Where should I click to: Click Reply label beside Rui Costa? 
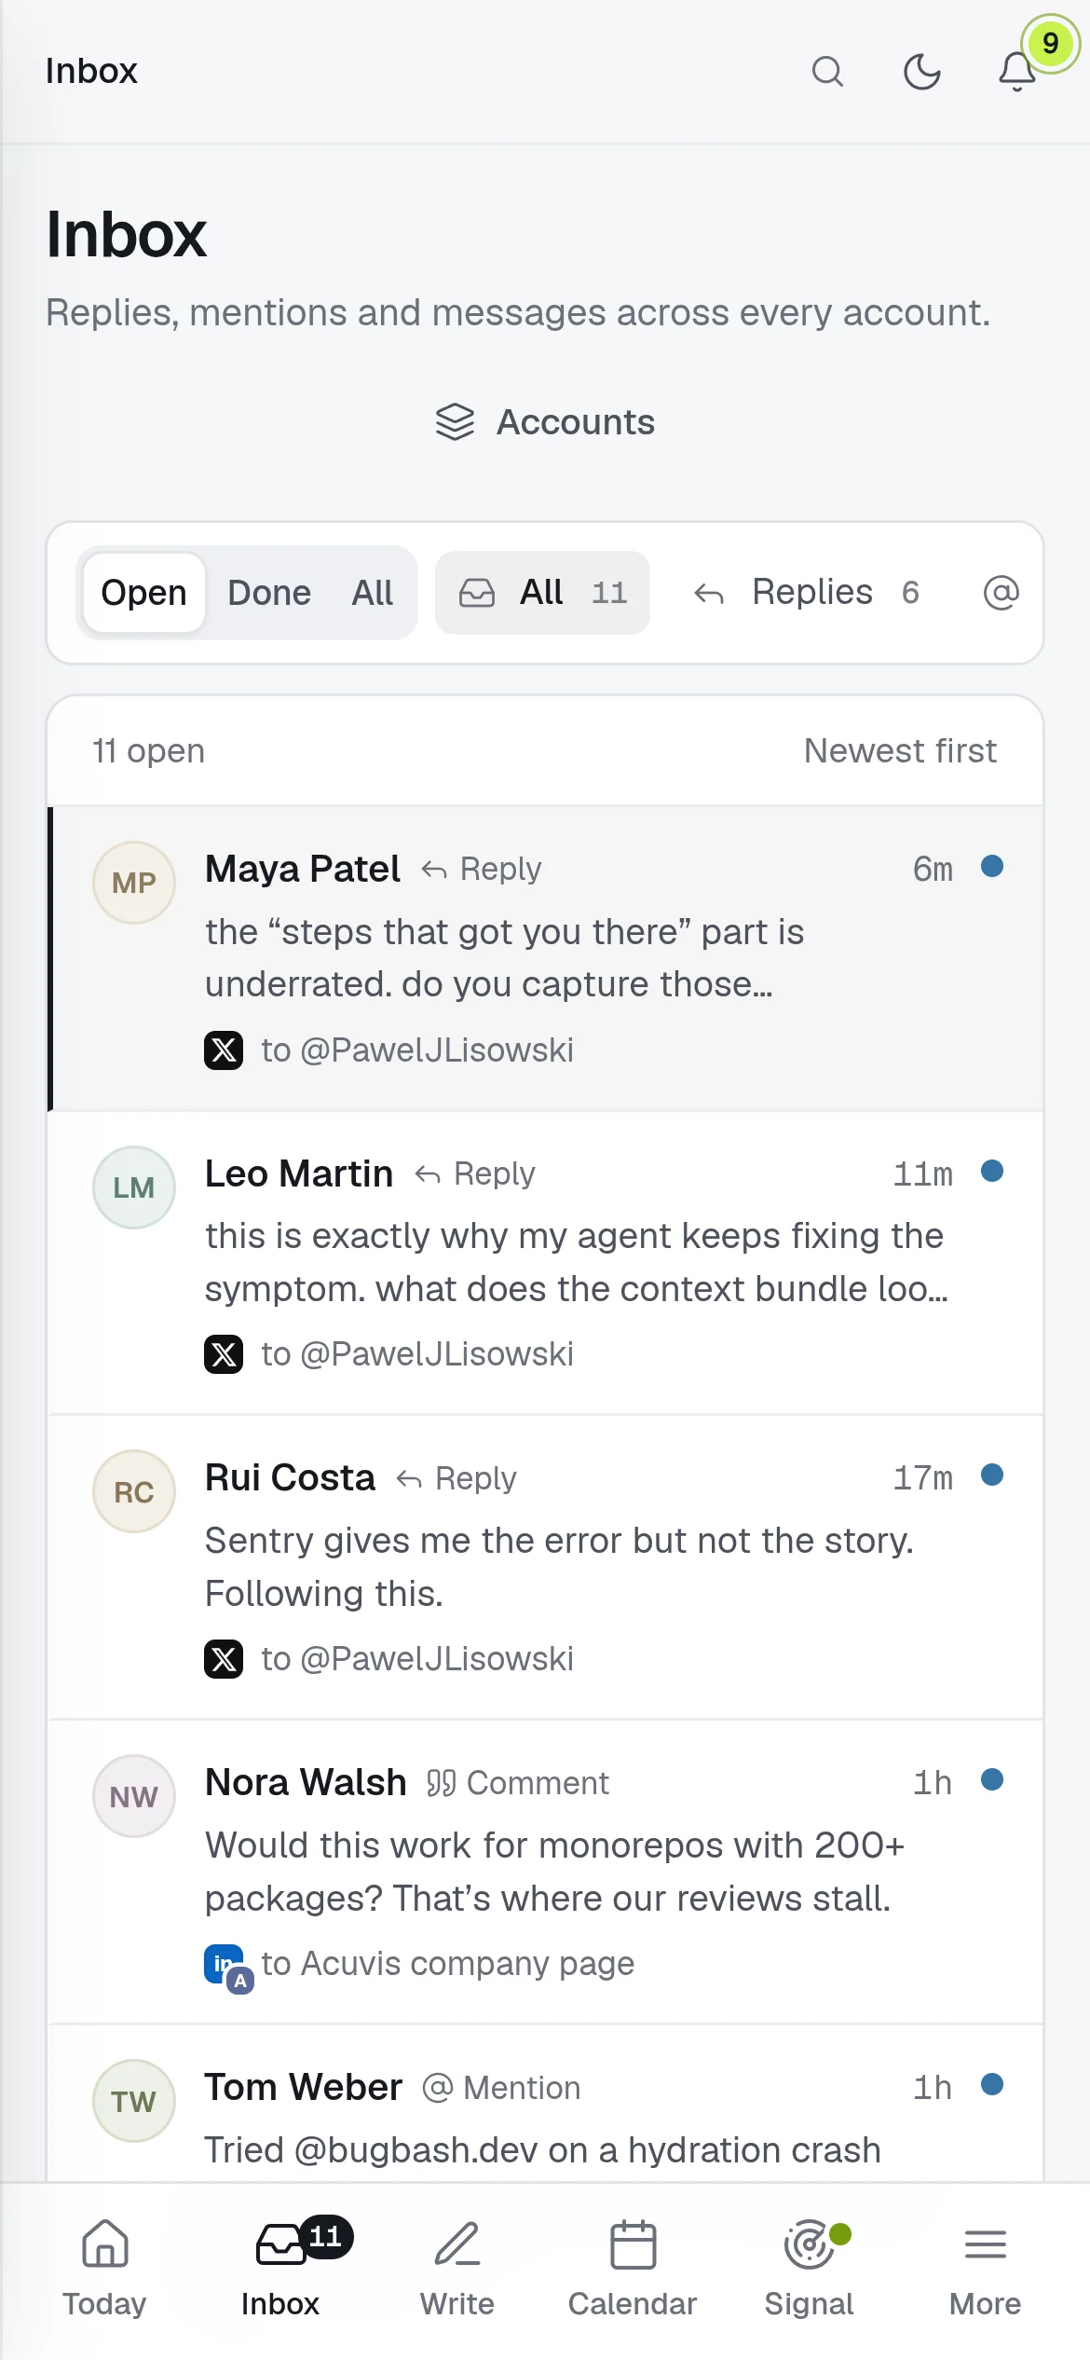tap(456, 1478)
